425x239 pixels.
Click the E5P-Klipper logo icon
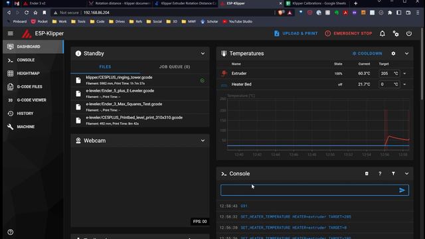pos(27,34)
